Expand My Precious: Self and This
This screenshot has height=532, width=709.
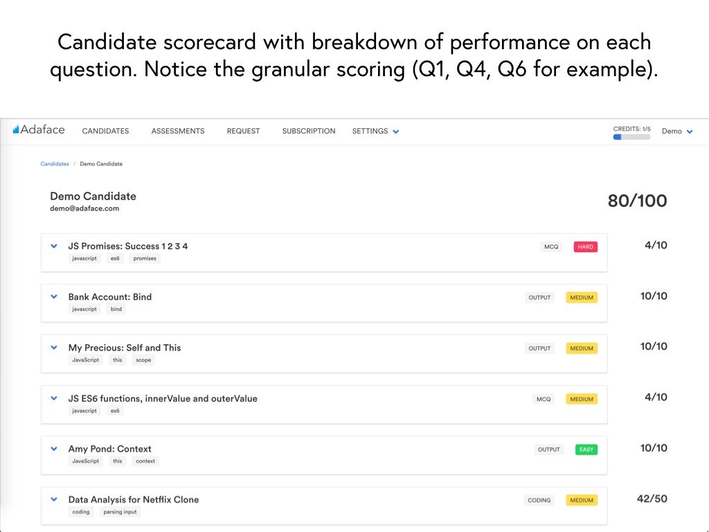54,348
